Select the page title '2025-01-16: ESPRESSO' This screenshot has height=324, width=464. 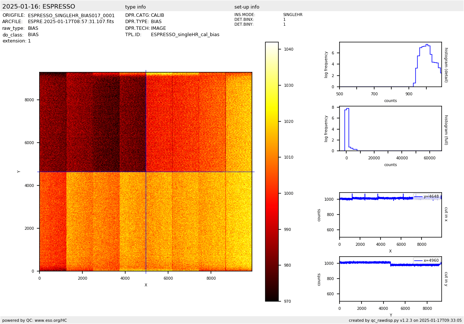[x=39, y=7]
